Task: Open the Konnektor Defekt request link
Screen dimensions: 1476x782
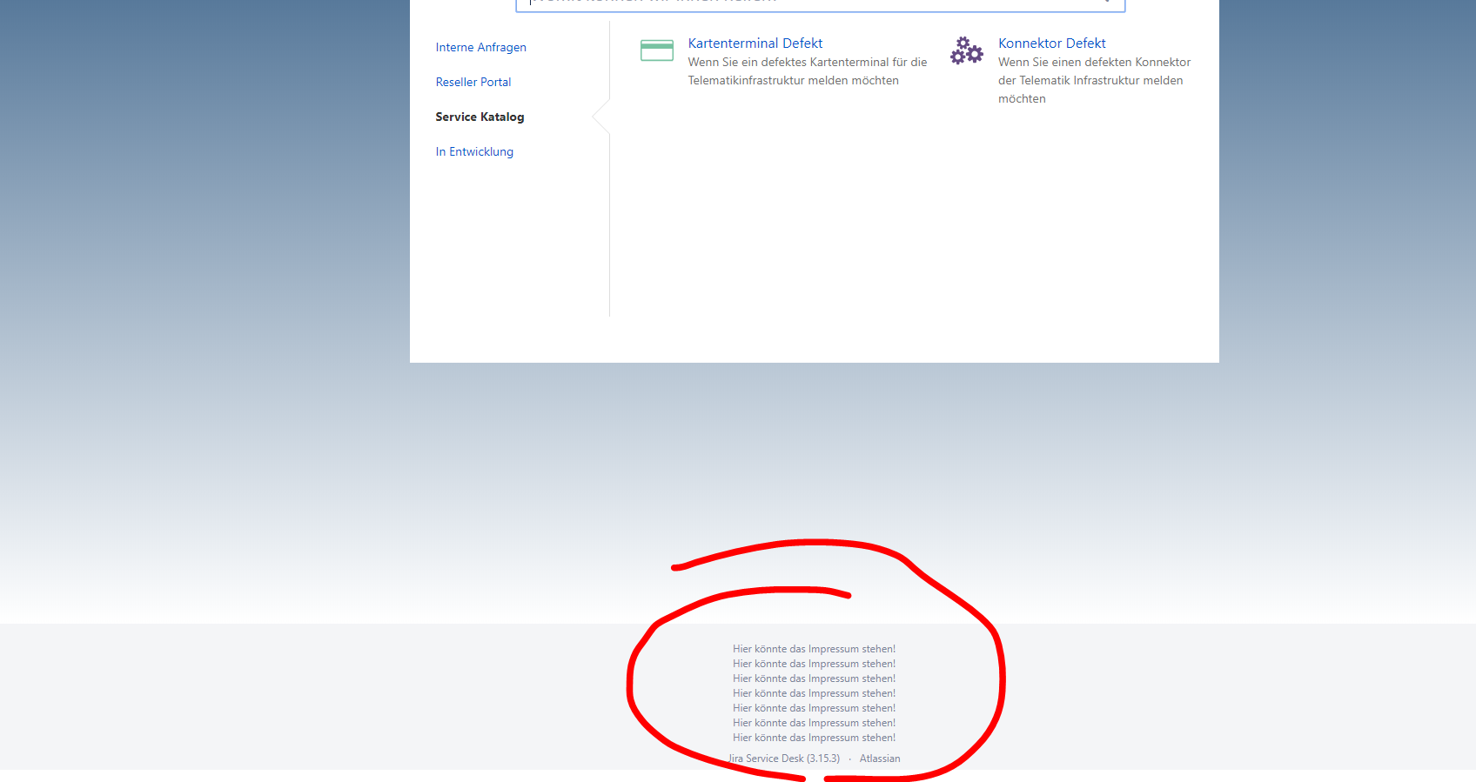Action: tap(1052, 43)
